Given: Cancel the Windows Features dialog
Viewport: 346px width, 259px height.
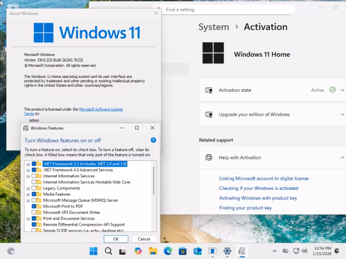Looking at the screenshot, I should [x=144, y=239].
